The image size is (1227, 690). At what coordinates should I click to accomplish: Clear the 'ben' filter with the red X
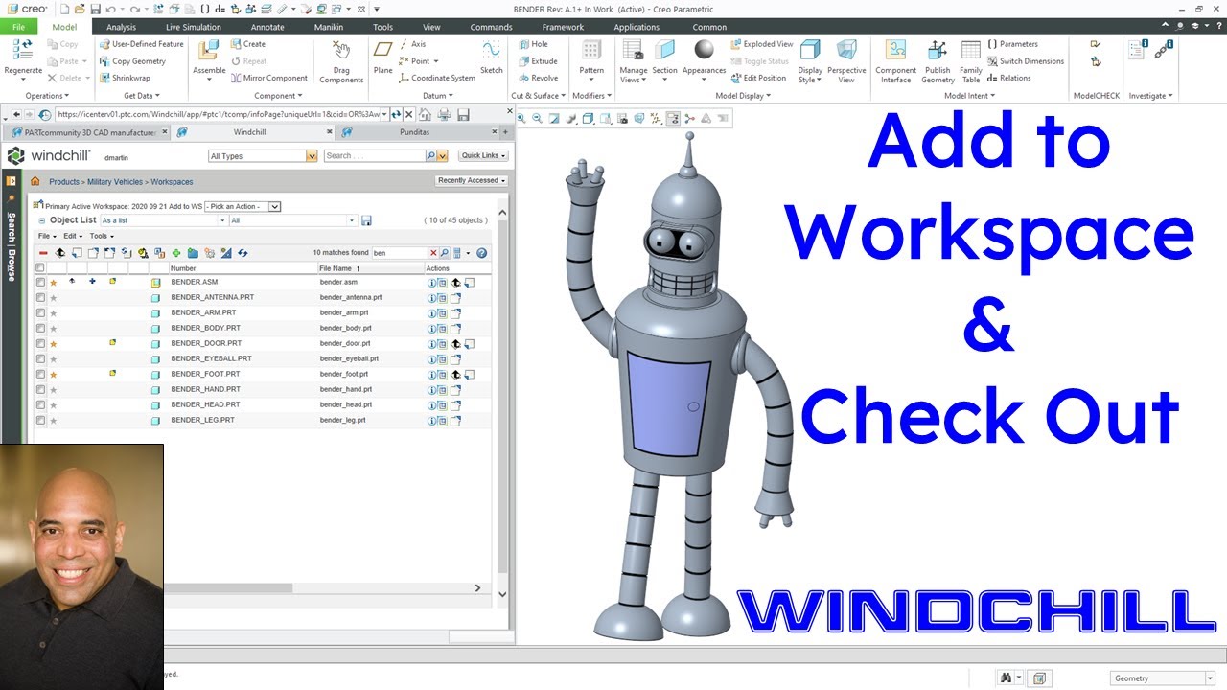pos(433,253)
